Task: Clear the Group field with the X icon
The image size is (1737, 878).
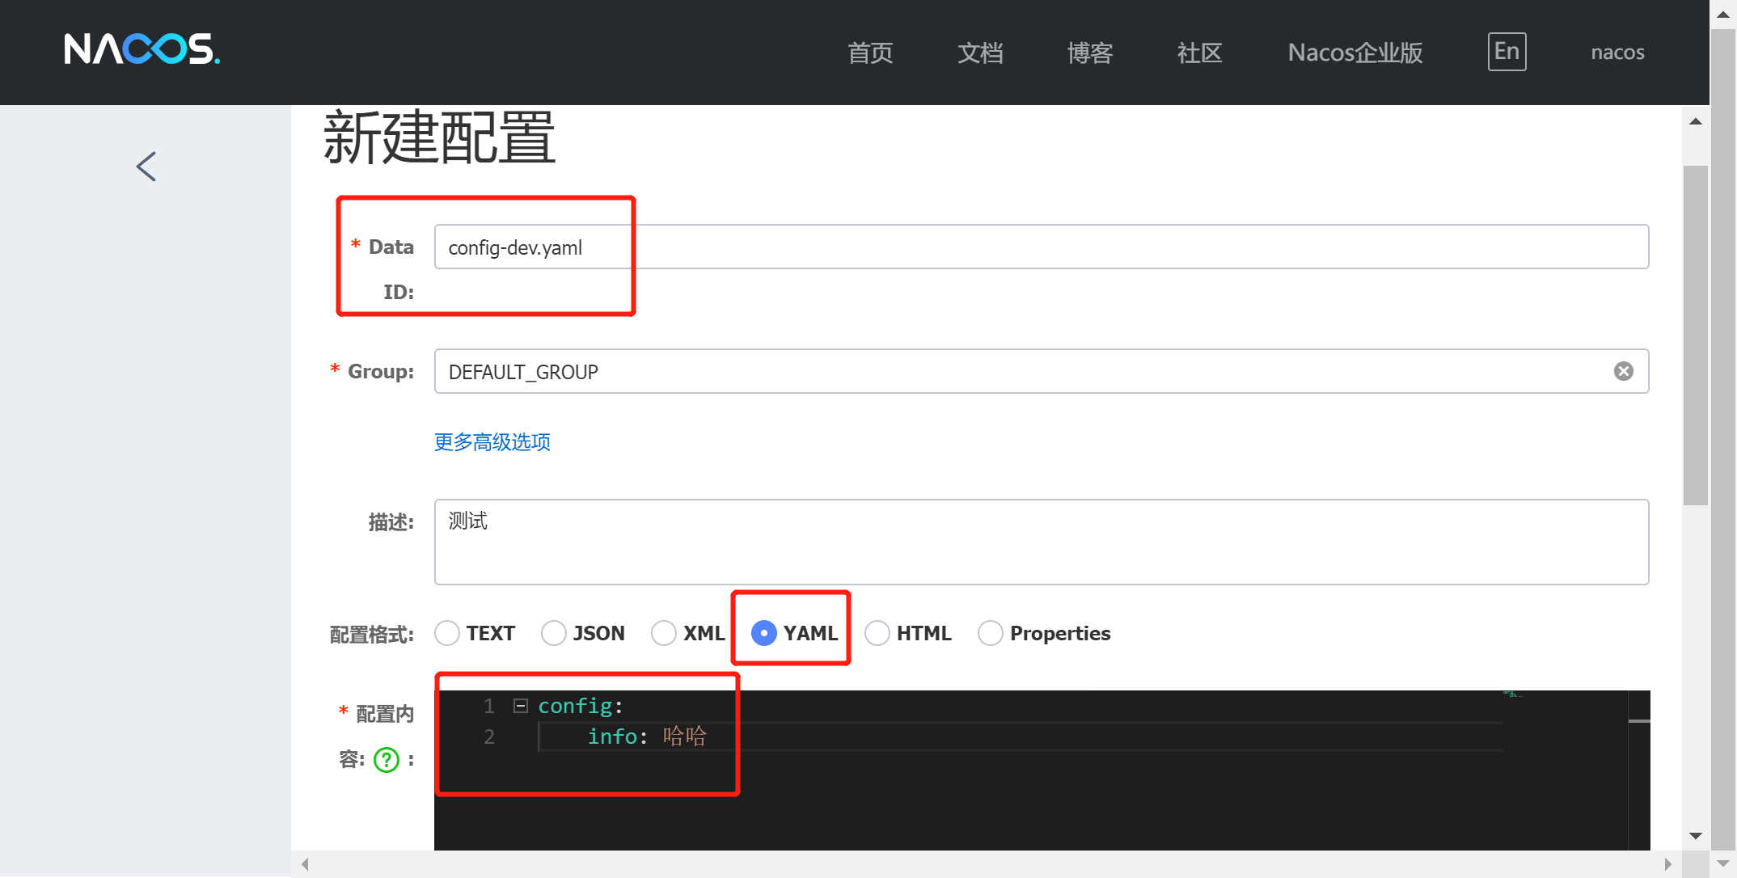Action: pyautogui.click(x=1623, y=371)
